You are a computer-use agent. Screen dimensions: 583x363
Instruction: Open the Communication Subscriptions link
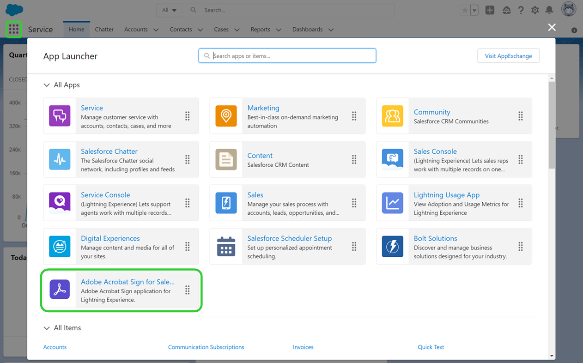point(206,347)
